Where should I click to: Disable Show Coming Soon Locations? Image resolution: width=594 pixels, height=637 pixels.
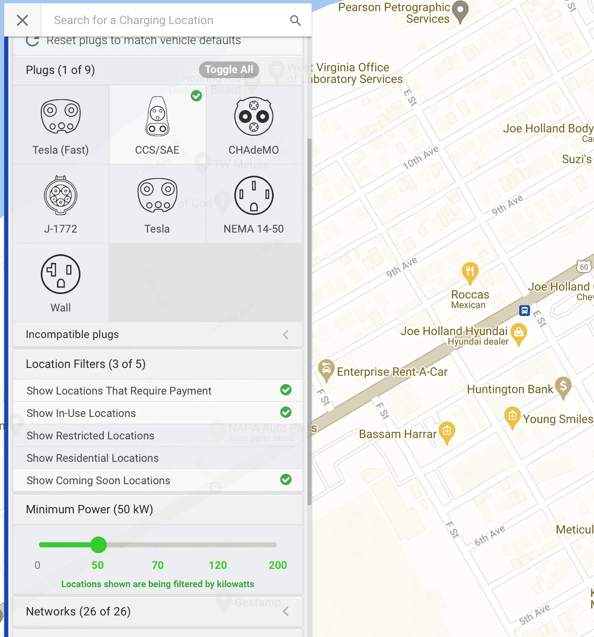click(x=158, y=480)
